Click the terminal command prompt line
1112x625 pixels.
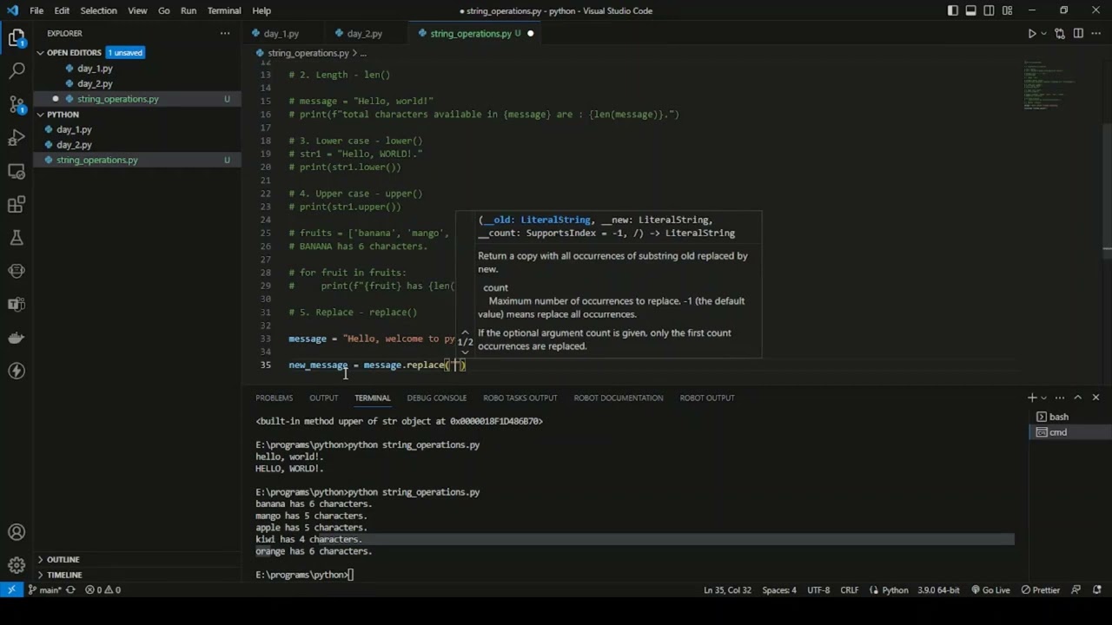[305, 575]
